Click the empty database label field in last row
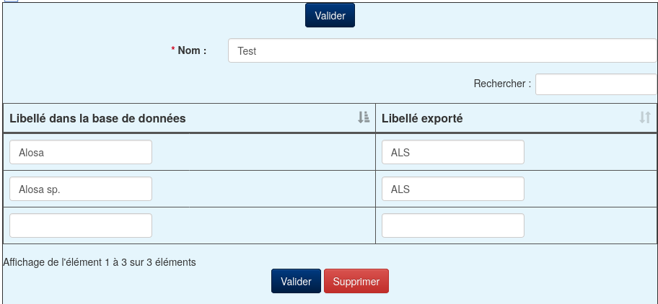This screenshot has height=304, width=658. (x=81, y=225)
